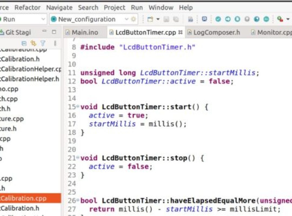Select the highlighted Calibration.cpp file entry
The height and width of the screenshot is (216, 292).
point(31,198)
